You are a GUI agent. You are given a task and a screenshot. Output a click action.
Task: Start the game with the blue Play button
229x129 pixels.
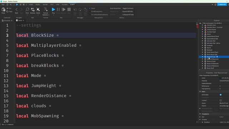pos(53,10)
